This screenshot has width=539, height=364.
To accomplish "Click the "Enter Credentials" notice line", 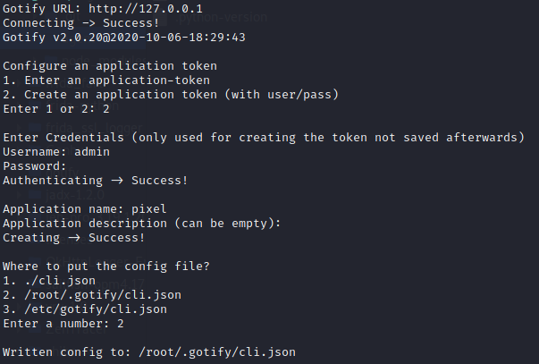I will pyautogui.click(x=263, y=137).
